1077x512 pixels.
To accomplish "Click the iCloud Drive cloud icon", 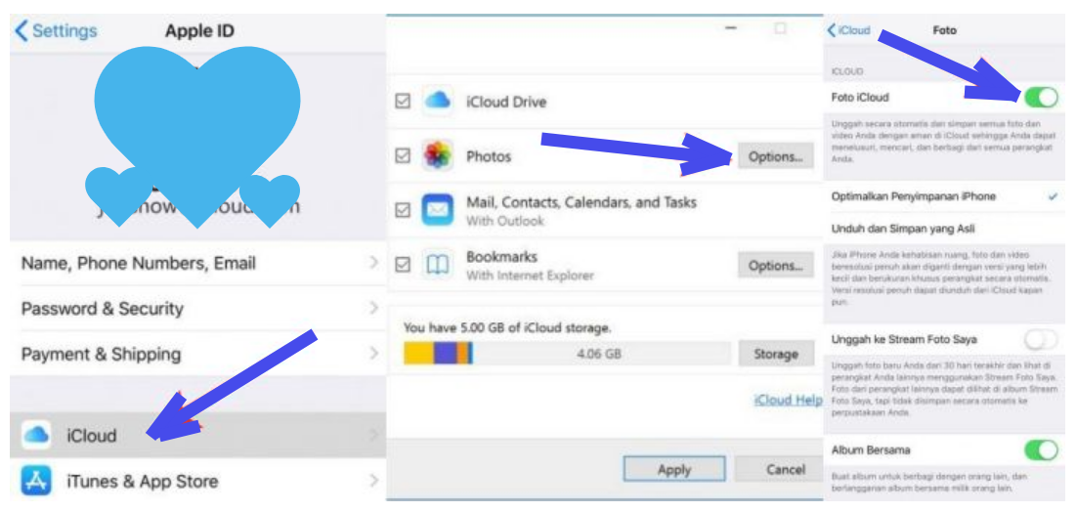I will coord(438,102).
